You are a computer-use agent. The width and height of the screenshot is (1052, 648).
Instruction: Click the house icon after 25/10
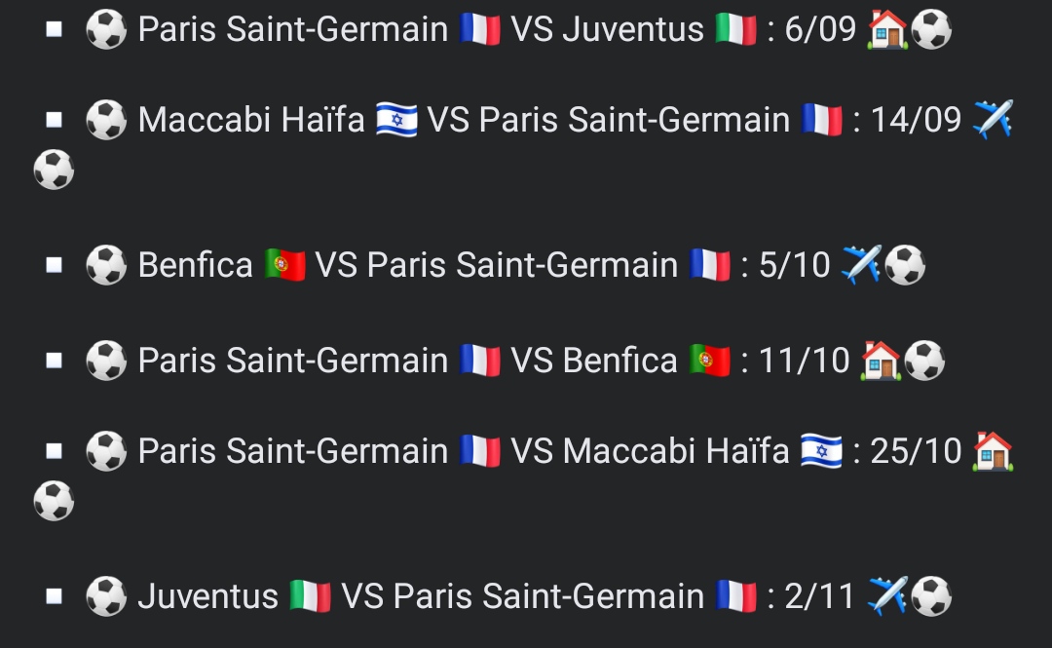993,451
